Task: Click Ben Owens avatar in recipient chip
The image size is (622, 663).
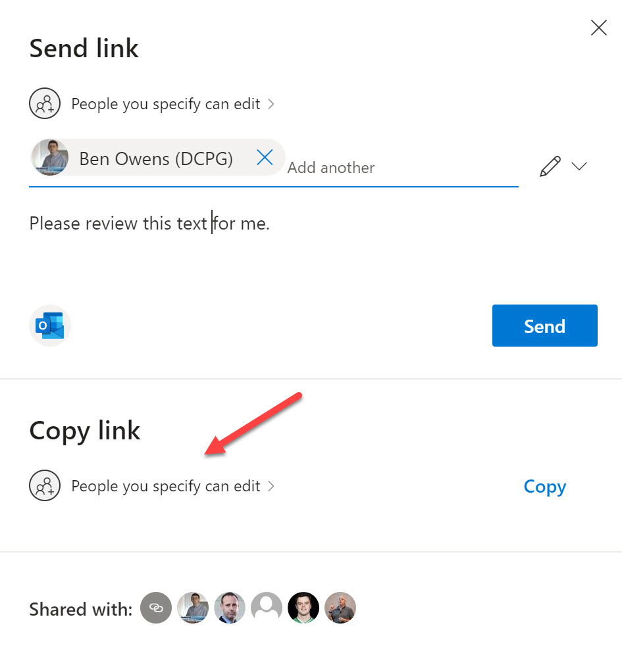Action: [x=50, y=157]
